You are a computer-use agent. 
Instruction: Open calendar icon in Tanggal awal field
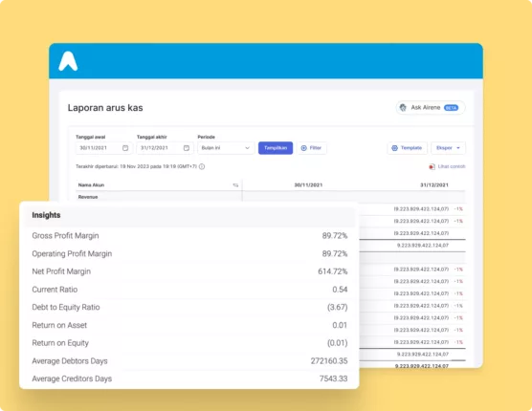tap(125, 148)
